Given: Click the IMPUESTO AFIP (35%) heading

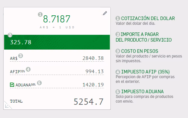Looking at the screenshot, I should (145, 72).
